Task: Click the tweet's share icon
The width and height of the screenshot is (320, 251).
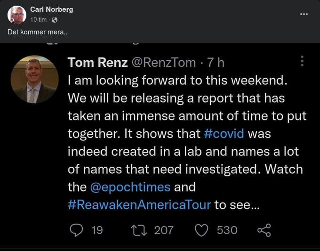Action: point(264,230)
